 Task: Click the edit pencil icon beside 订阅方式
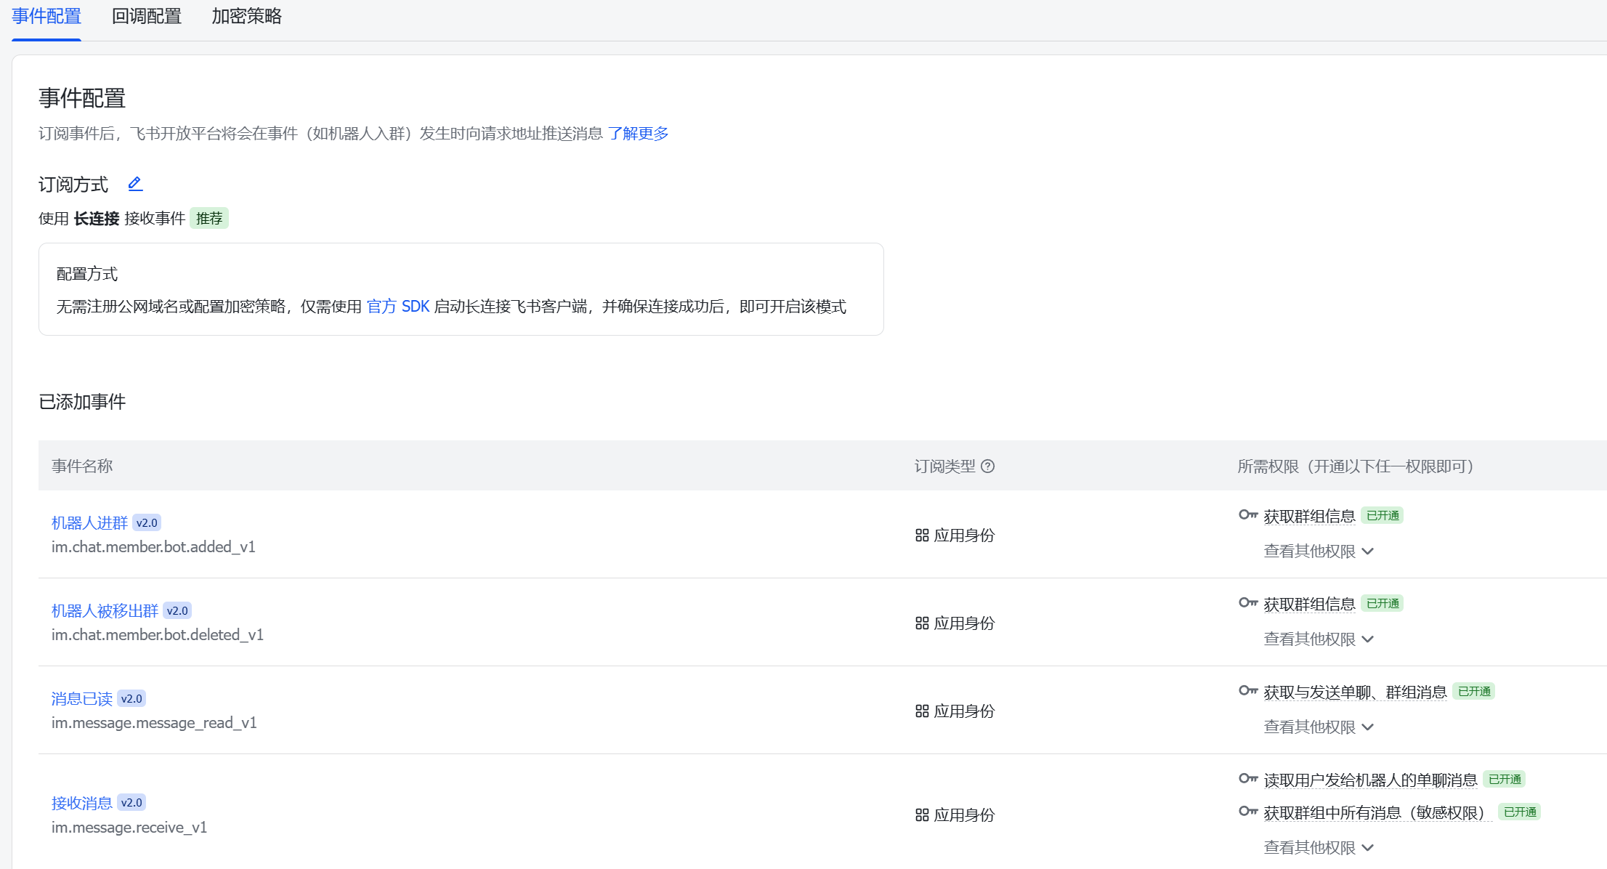[x=135, y=184]
